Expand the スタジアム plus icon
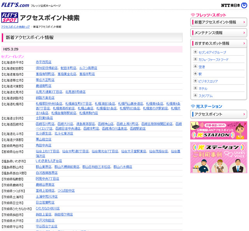The image size is (249, 231). (x=195, y=95)
